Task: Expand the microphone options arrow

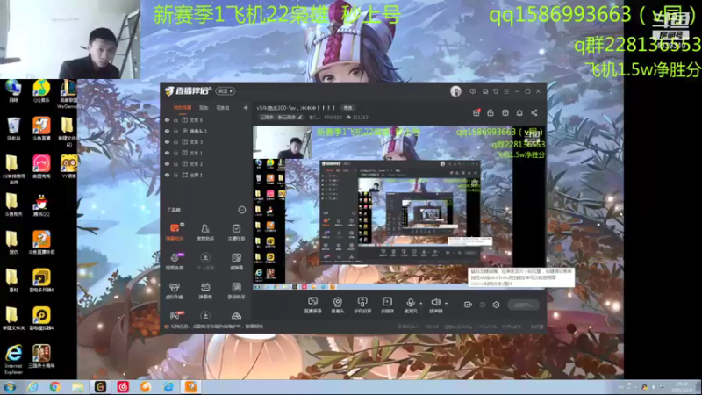Action: (421, 304)
